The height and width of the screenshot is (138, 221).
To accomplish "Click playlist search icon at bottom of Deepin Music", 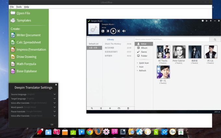I will pos(92,108).
